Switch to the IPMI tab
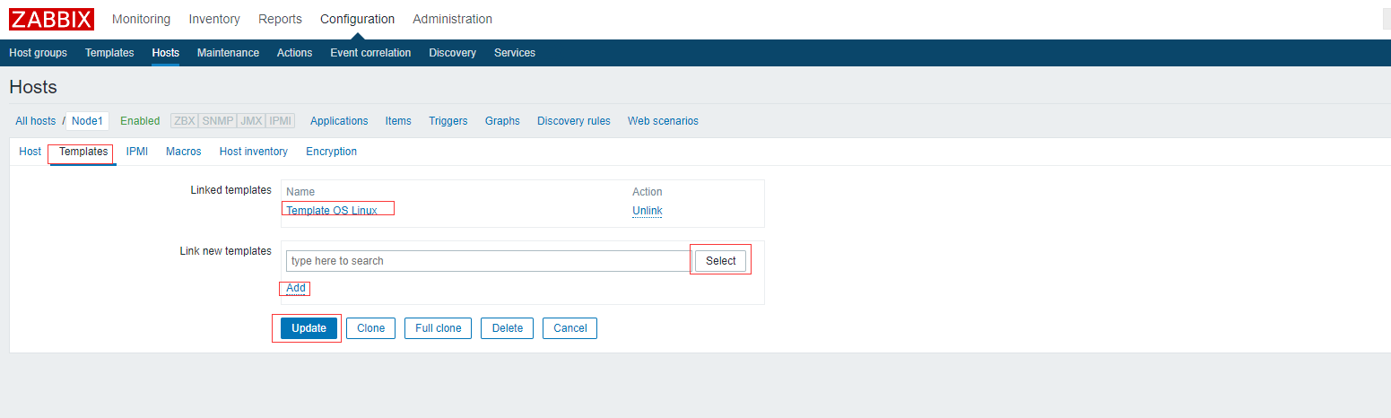The width and height of the screenshot is (1391, 418). click(x=137, y=152)
